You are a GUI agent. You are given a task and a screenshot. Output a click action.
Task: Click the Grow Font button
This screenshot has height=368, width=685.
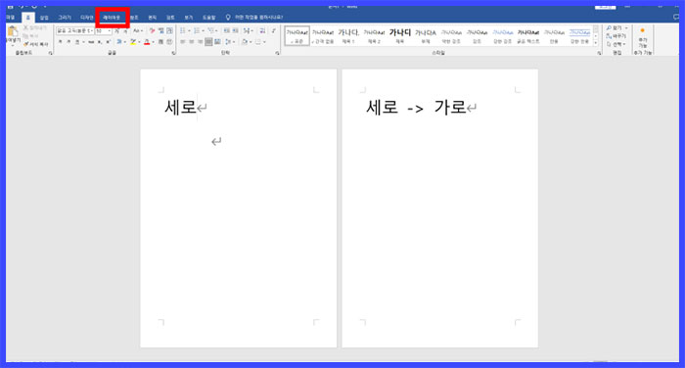[117, 31]
